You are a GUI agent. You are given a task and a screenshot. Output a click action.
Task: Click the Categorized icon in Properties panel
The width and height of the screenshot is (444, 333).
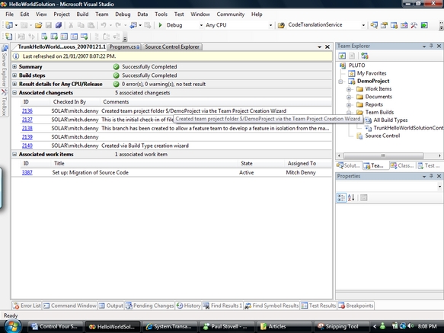point(341,197)
